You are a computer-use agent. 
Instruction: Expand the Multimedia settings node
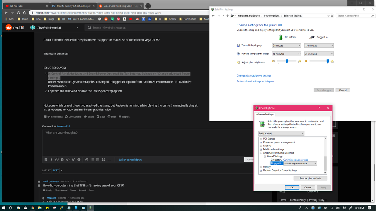click(x=261, y=149)
